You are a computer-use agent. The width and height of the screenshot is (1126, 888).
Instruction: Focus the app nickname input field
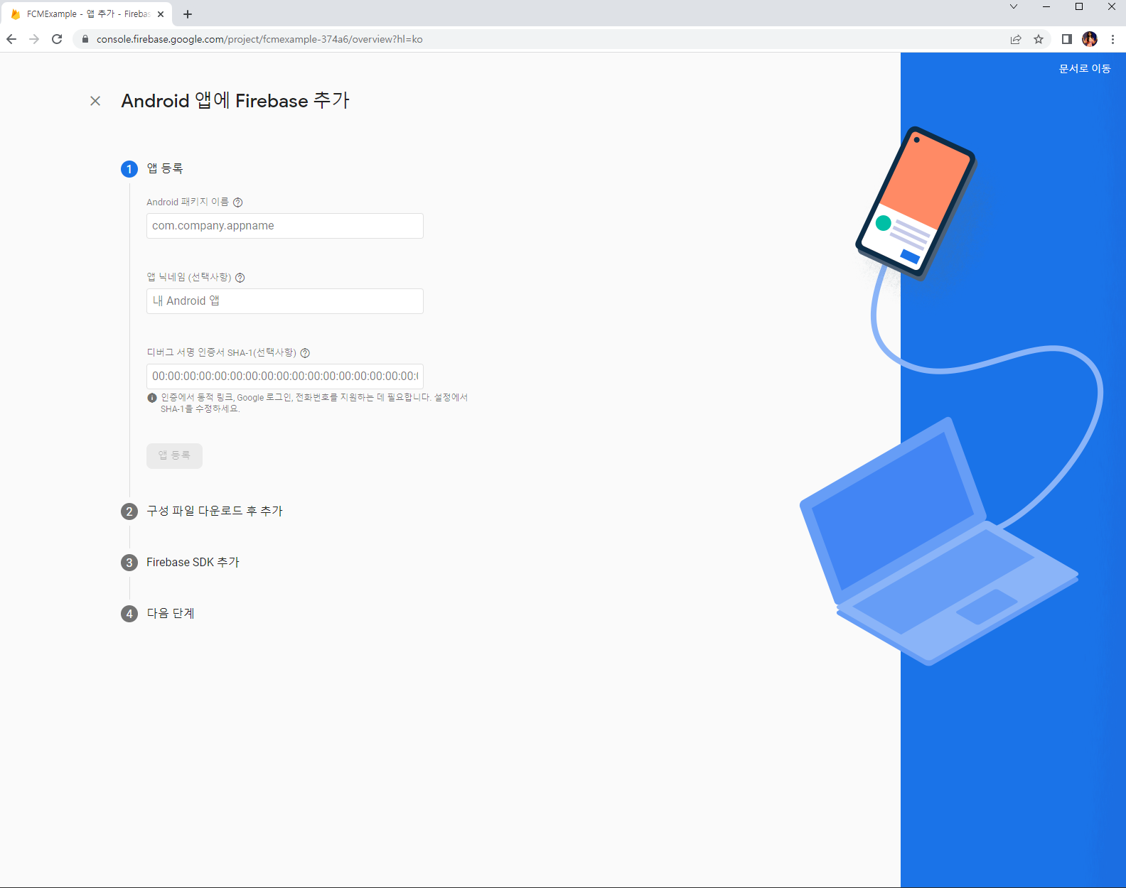click(x=285, y=301)
